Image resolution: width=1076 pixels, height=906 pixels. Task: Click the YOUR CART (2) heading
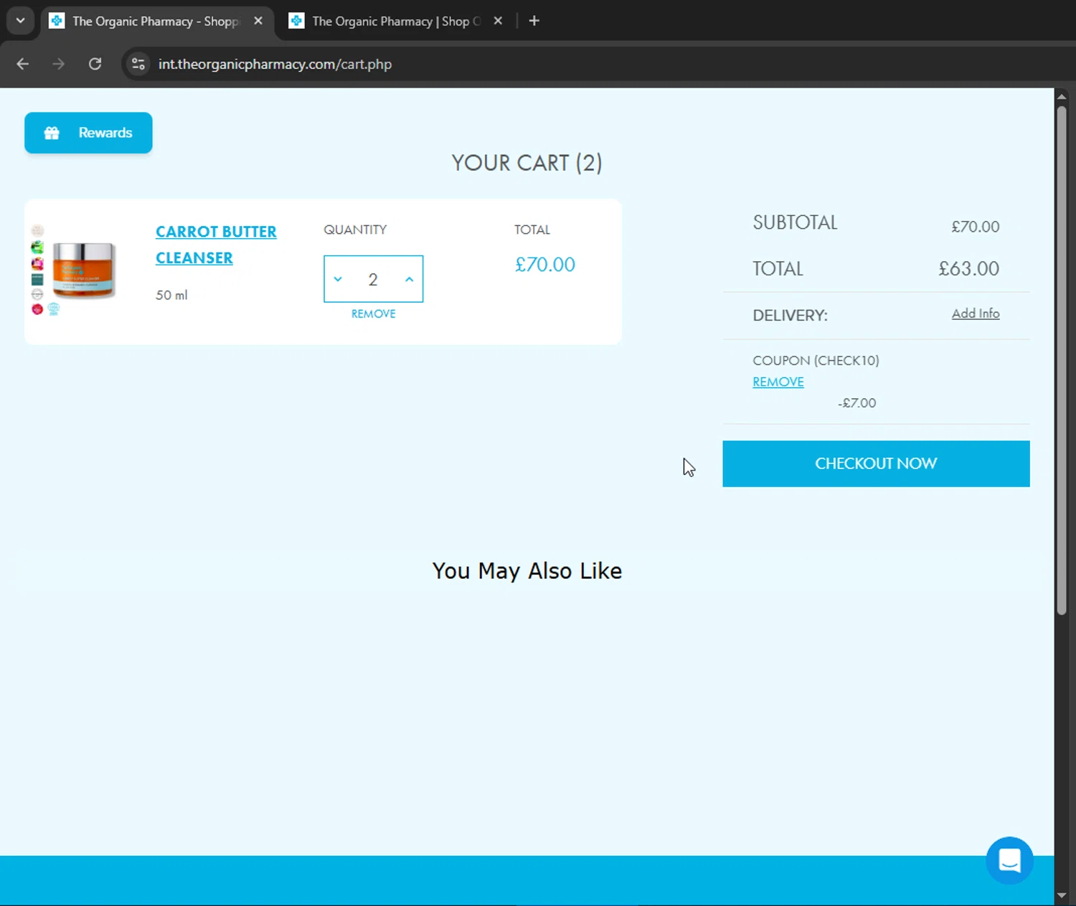point(527,163)
